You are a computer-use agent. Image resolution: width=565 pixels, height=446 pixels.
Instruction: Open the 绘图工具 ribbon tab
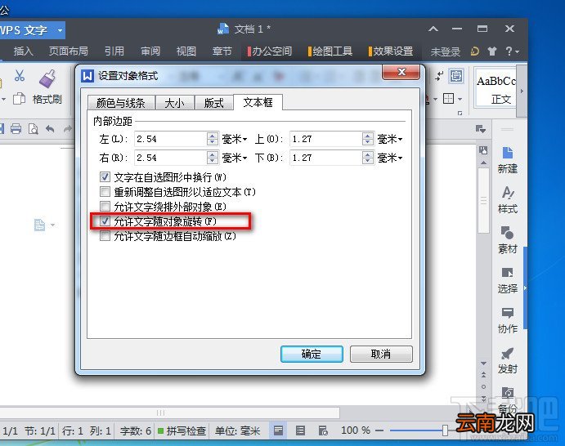click(330, 51)
